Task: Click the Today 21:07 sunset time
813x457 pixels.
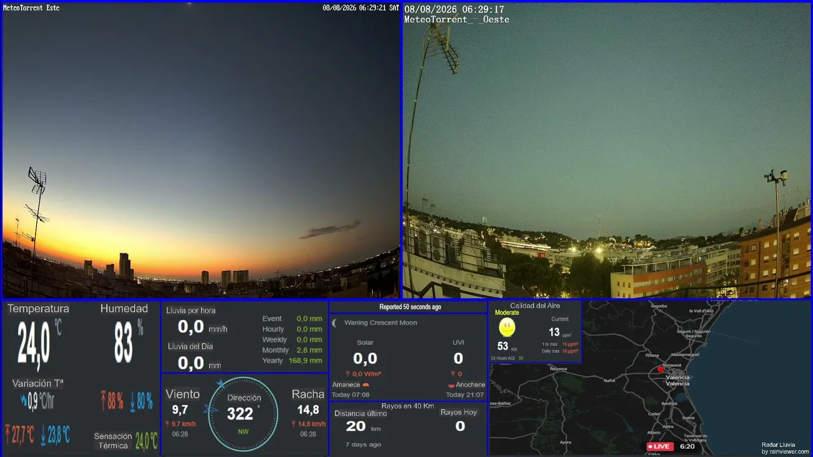Action: (x=465, y=395)
